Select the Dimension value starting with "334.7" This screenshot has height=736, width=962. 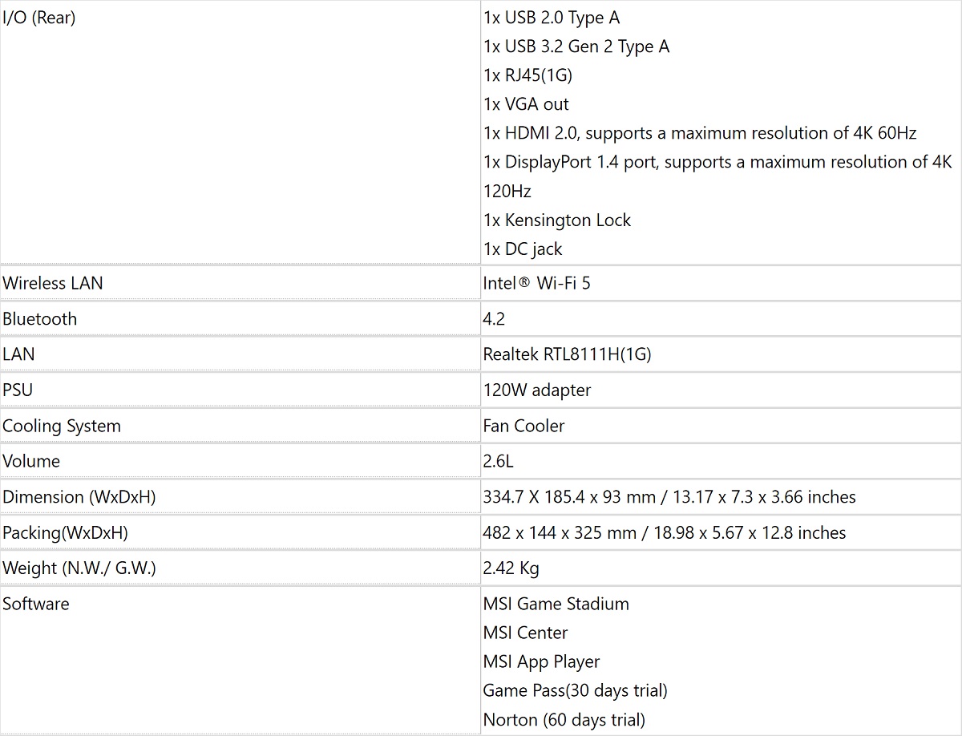click(669, 497)
